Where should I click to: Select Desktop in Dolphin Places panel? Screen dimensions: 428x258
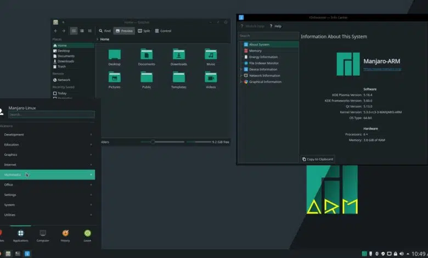click(x=74, y=51)
